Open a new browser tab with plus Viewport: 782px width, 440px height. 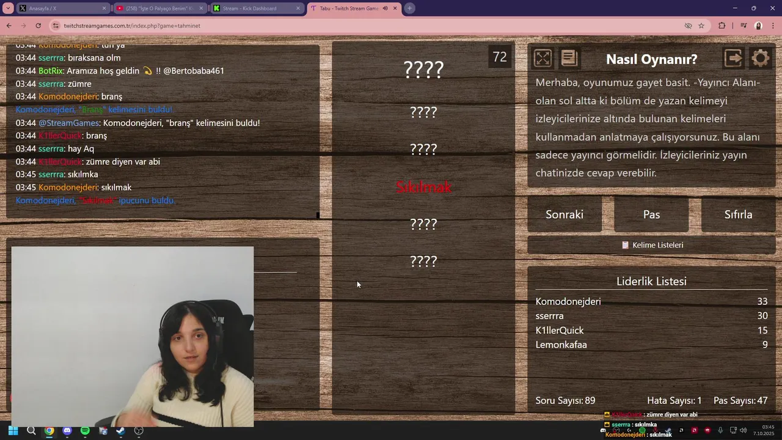[x=409, y=8]
